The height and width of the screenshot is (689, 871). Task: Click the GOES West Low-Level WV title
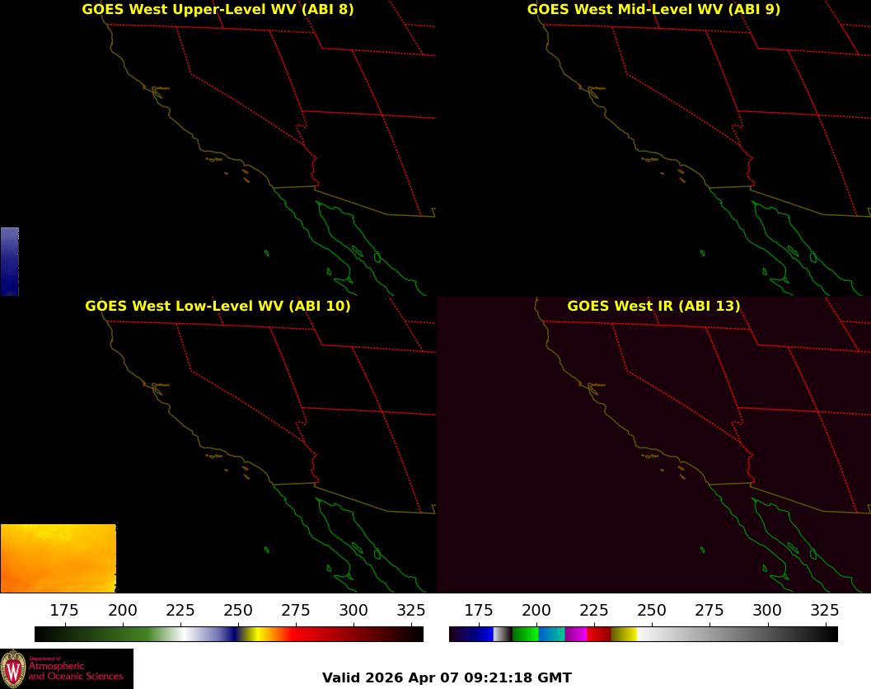(218, 306)
